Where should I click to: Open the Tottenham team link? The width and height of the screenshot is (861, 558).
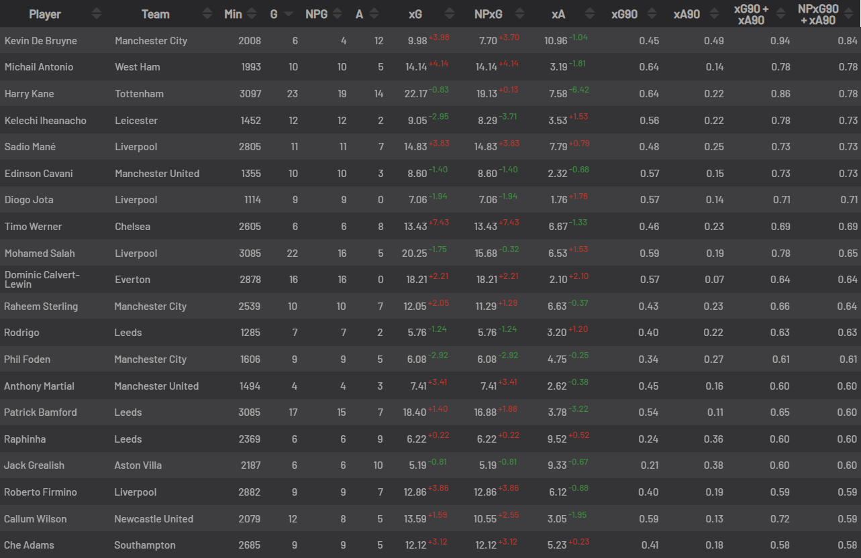(x=139, y=94)
